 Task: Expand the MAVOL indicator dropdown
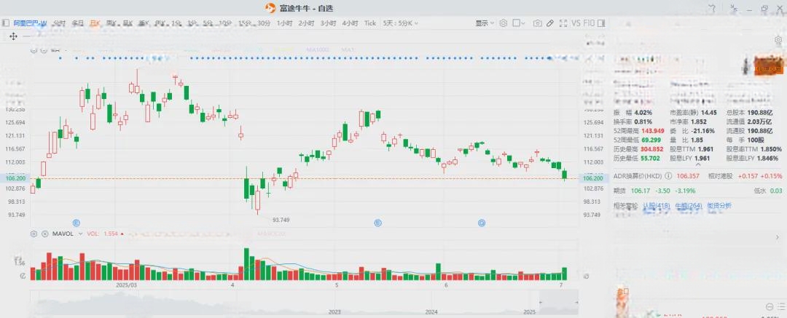80,234
